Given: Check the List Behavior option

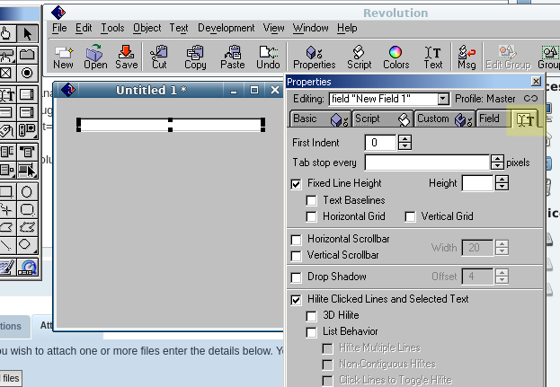Looking at the screenshot, I should pyautogui.click(x=311, y=332).
